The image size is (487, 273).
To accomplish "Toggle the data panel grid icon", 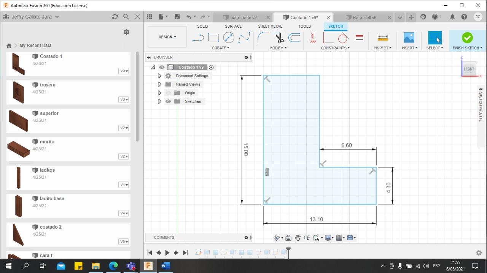I will tap(150, 17).
